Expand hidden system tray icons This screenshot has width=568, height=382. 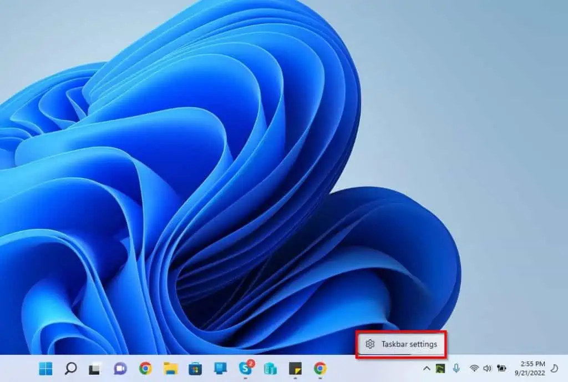click(x=426, y=368)
